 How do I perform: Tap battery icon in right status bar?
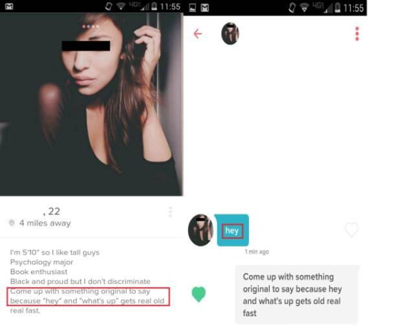(337, 8)
